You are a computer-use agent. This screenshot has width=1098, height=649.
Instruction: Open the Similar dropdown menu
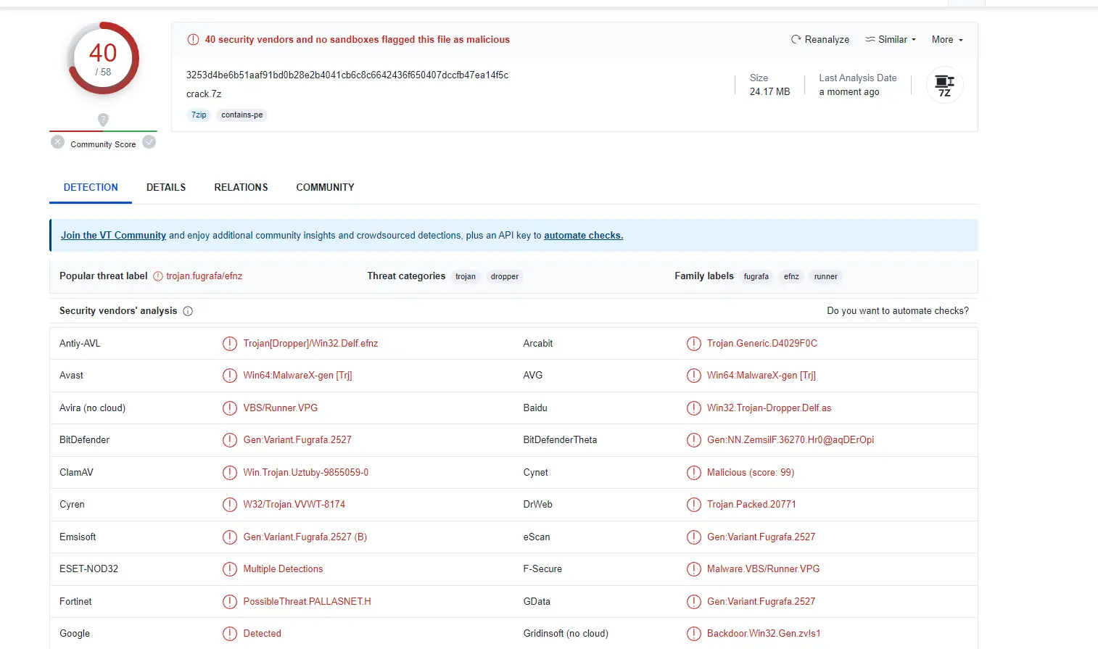coord(891,40)
